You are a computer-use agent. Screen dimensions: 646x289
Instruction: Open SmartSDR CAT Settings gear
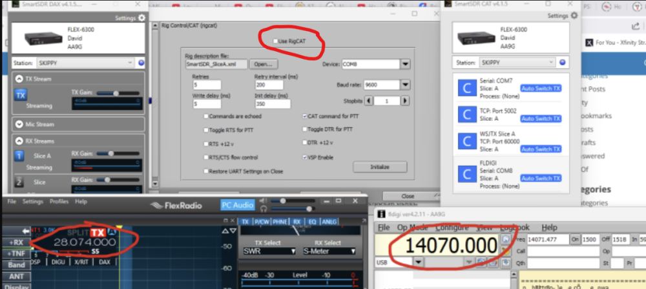click(574, 16)
